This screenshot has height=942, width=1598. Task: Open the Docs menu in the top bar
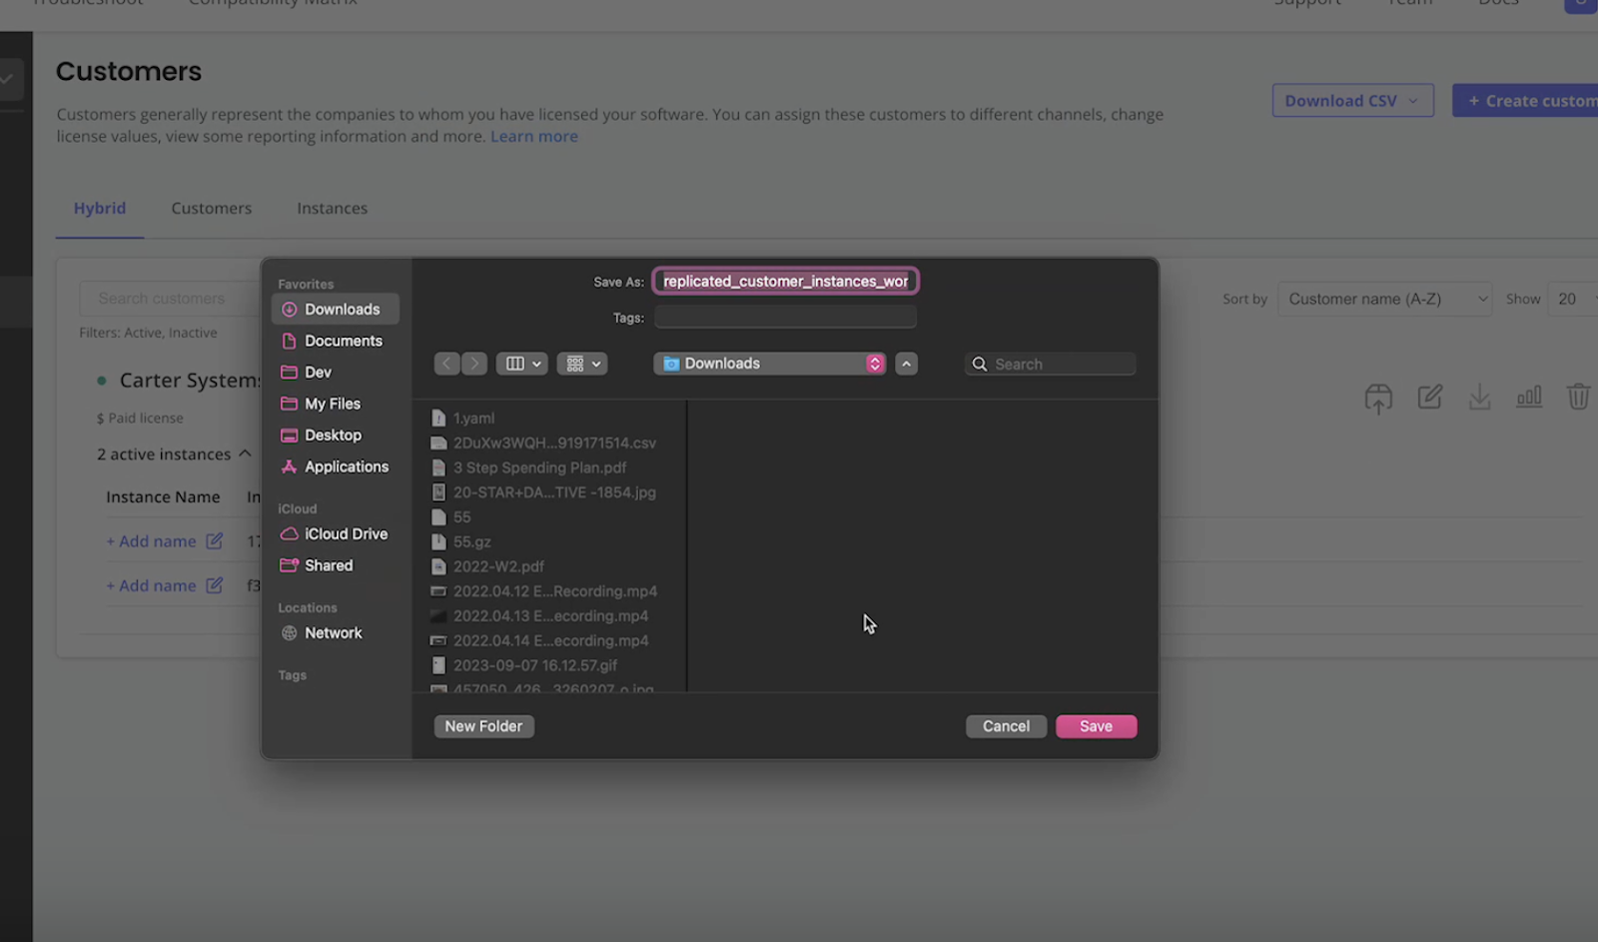click(x=1497, y=4)
